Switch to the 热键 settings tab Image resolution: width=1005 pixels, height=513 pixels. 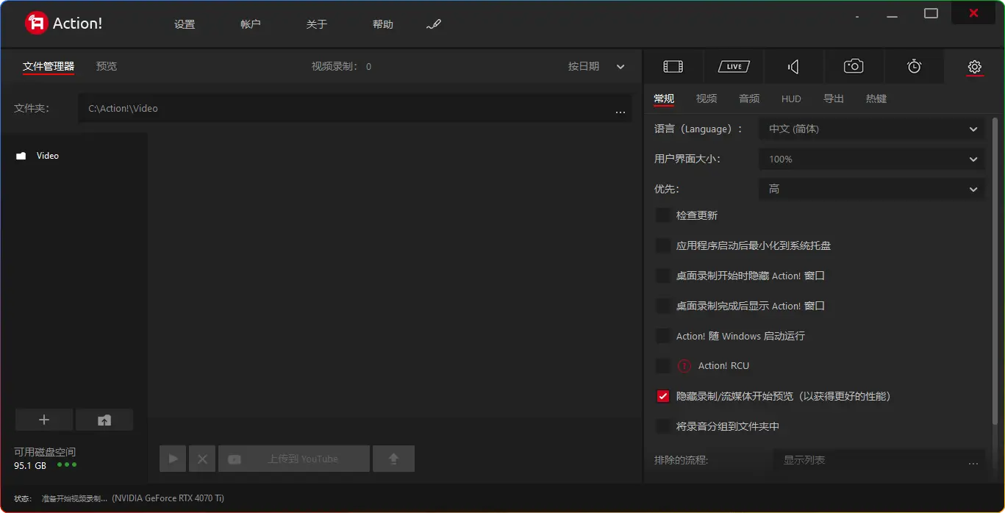(876, 98)
